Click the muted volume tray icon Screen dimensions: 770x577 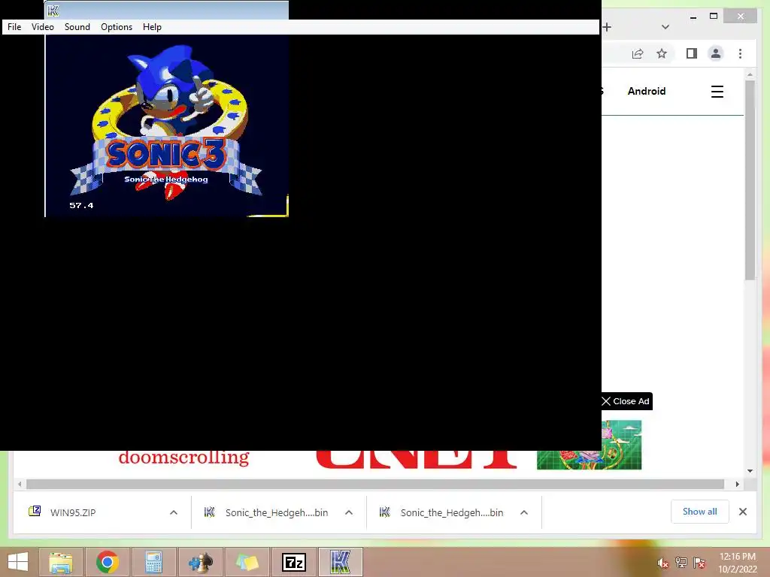coord(662,563)
